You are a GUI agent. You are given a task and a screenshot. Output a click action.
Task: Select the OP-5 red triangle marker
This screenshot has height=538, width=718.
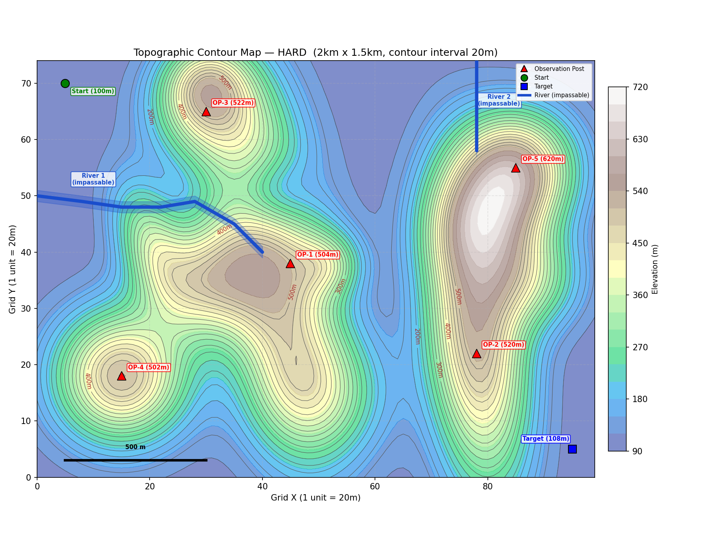click(516, 168)
